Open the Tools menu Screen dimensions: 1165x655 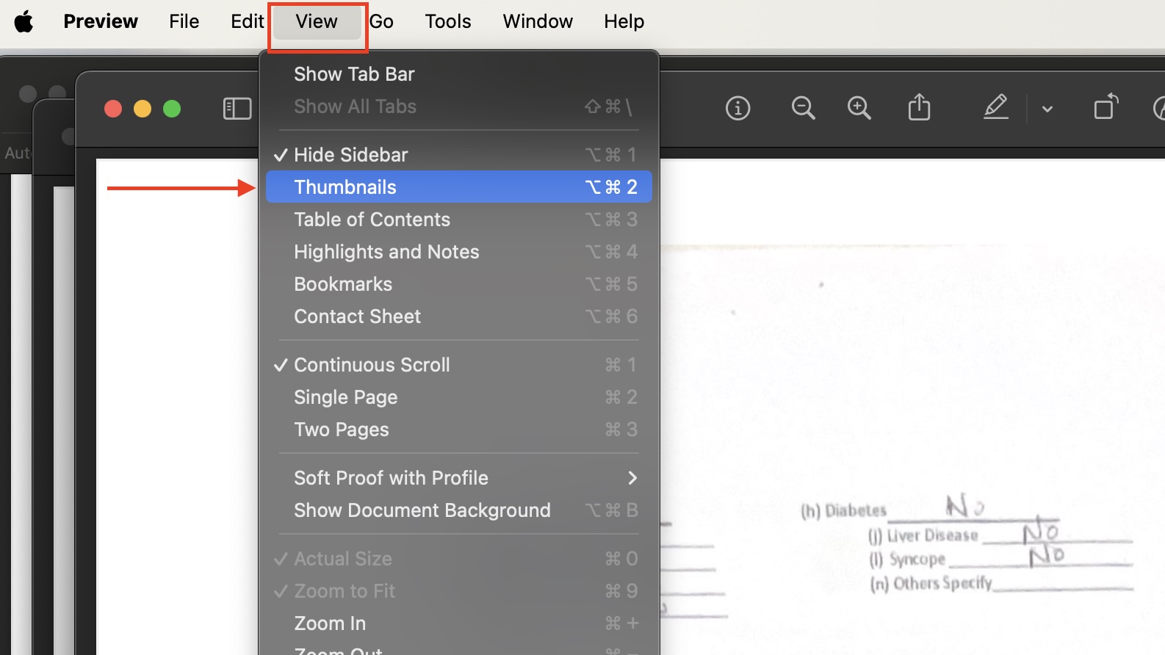[x=448, y=21]
